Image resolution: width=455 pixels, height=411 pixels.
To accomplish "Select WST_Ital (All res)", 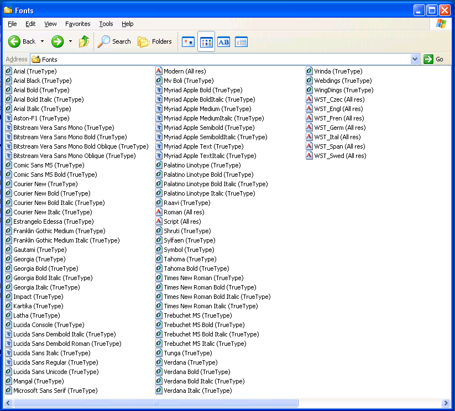I will click(x=337, y=137).
